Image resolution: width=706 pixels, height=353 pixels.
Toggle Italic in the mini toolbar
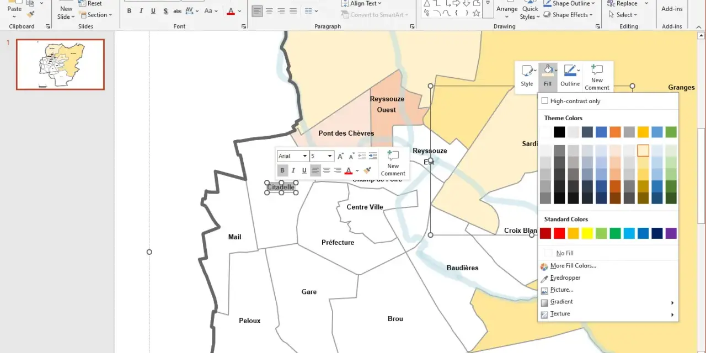click(x=293, y=170)
